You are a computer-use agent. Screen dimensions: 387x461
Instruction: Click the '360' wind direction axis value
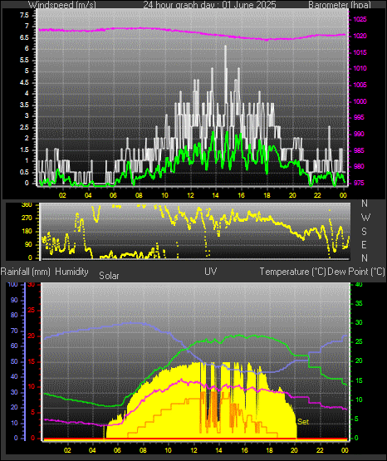click(27, 205)
